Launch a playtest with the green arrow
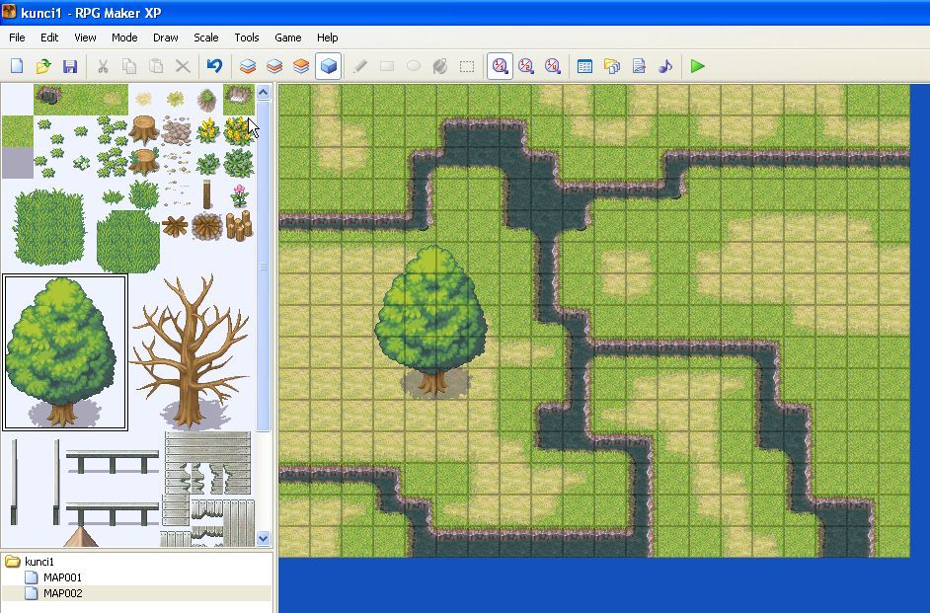Image resolution: width=930 pixels, height=613 pixels. tap(697, 66)
